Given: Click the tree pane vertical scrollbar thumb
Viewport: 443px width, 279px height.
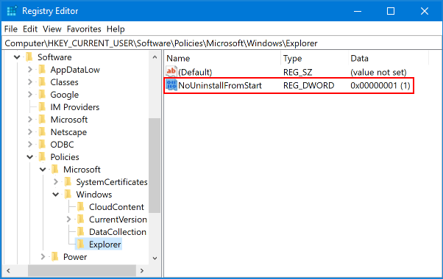Looking at the screenshot, I should point(155,165).
